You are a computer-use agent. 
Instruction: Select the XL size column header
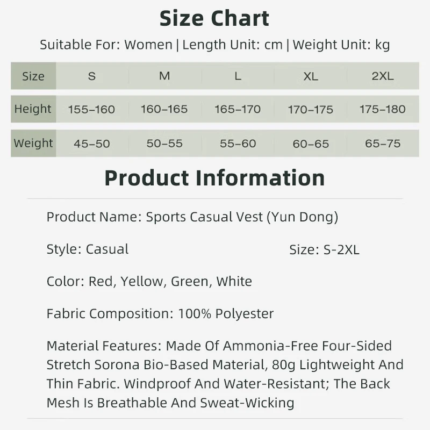tap(311, 76)
